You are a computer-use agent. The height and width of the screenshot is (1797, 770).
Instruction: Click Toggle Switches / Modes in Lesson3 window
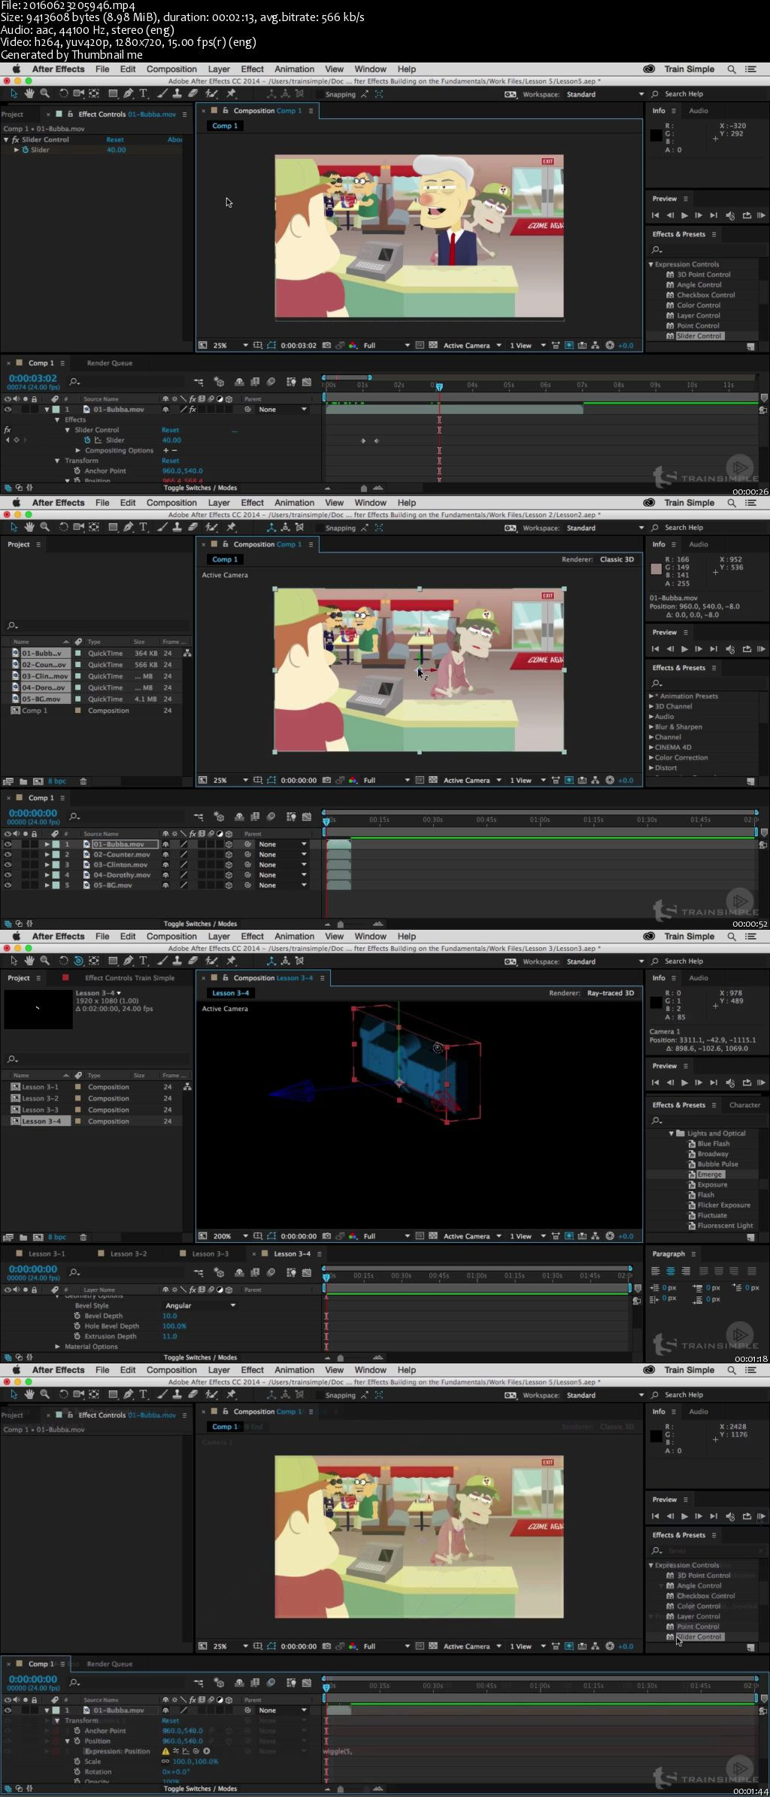200,1357
